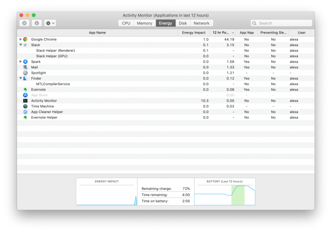This screenshot has height=233, width=332.
Task: Sort by App Nap column header
Action: click(247, 33)
